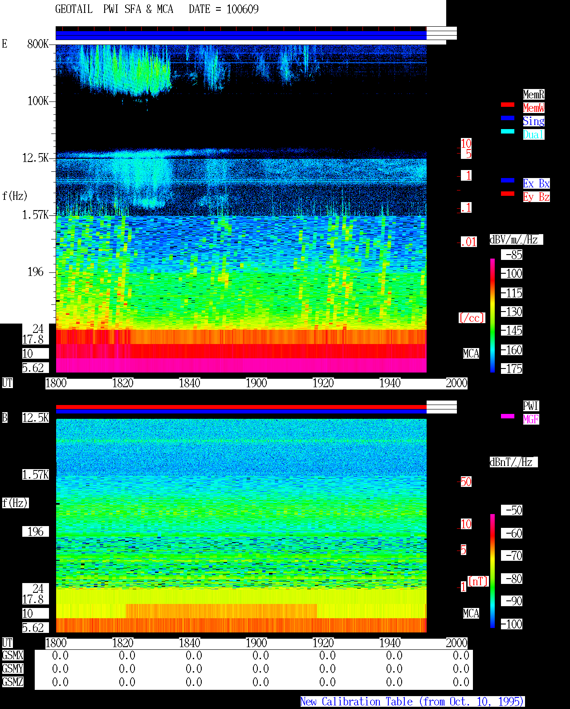Click the blue Ex Bx legend swatch
The width and height of the screenshot is (570, 709).
508,180
